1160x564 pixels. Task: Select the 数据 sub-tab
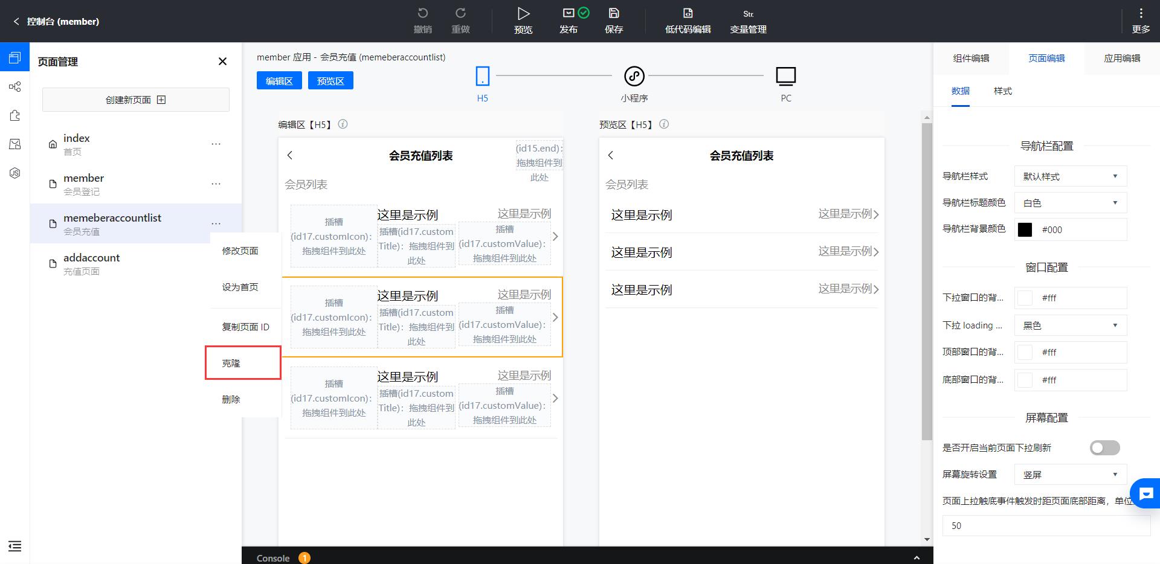click(960, 91)
